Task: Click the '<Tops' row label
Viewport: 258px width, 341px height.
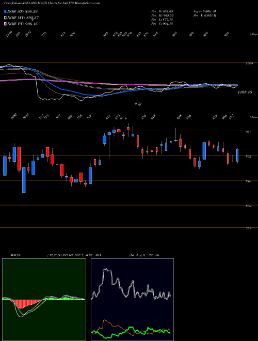Action: click(254, 35)
